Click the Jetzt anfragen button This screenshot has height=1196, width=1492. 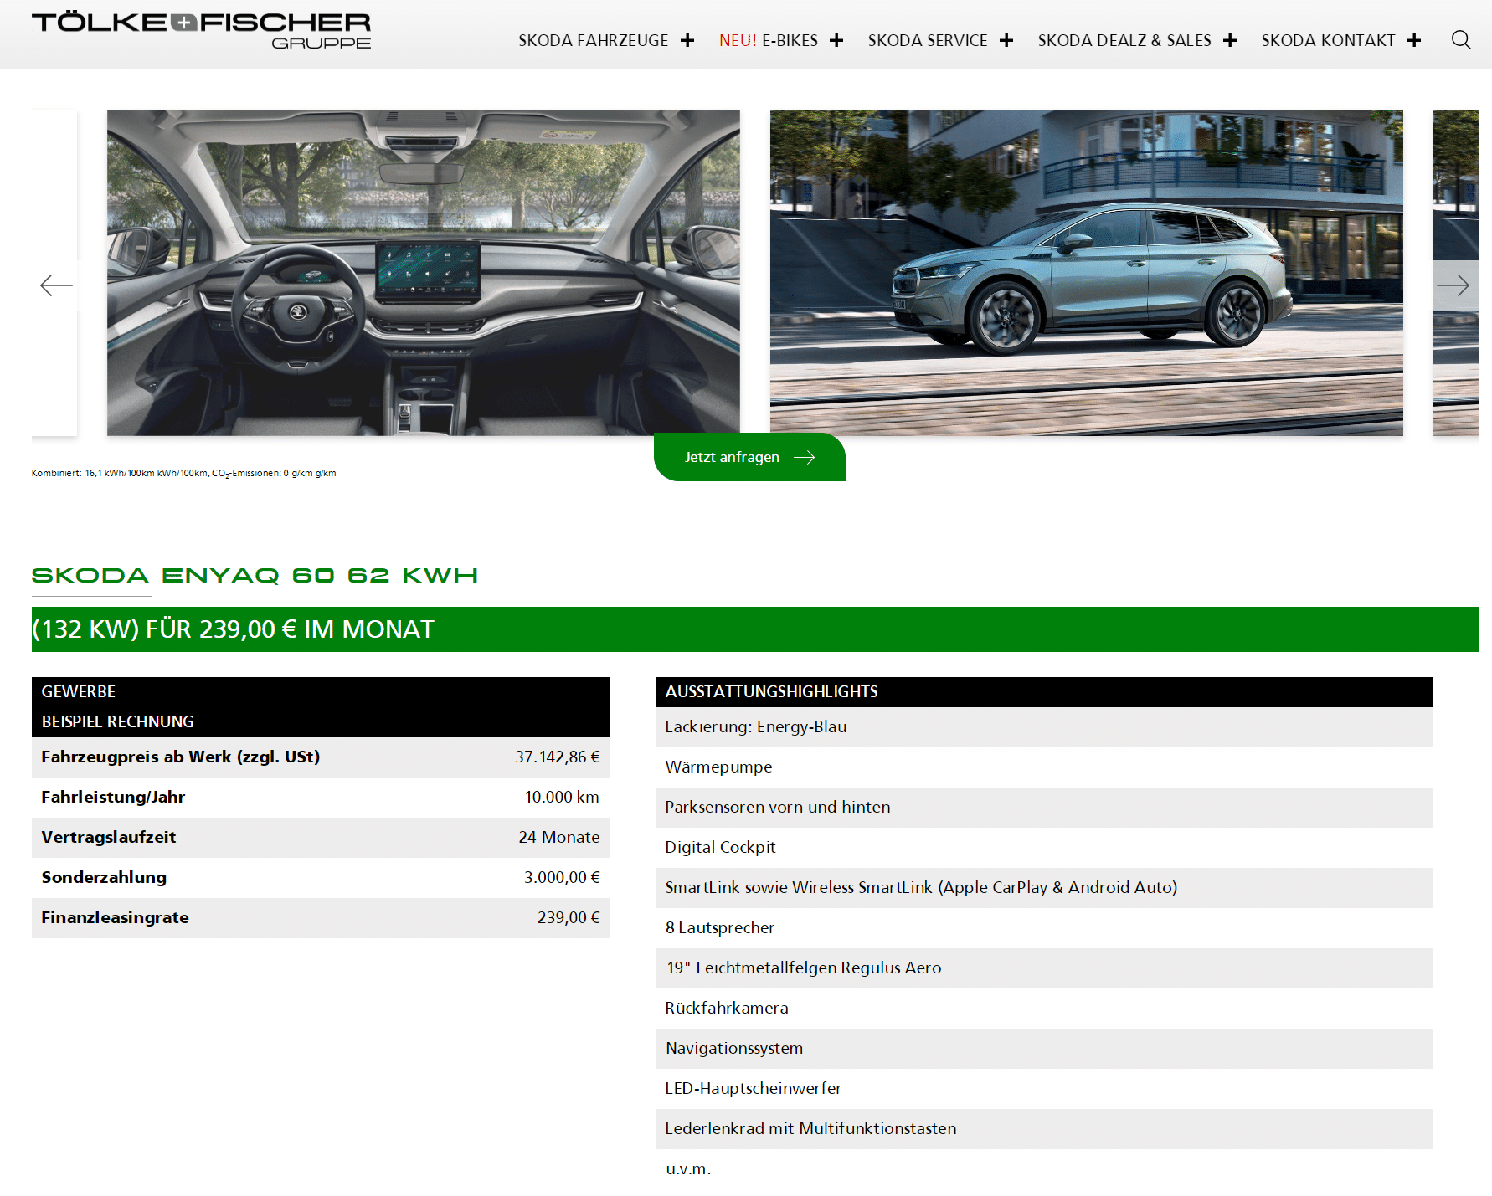click(749, 457)
